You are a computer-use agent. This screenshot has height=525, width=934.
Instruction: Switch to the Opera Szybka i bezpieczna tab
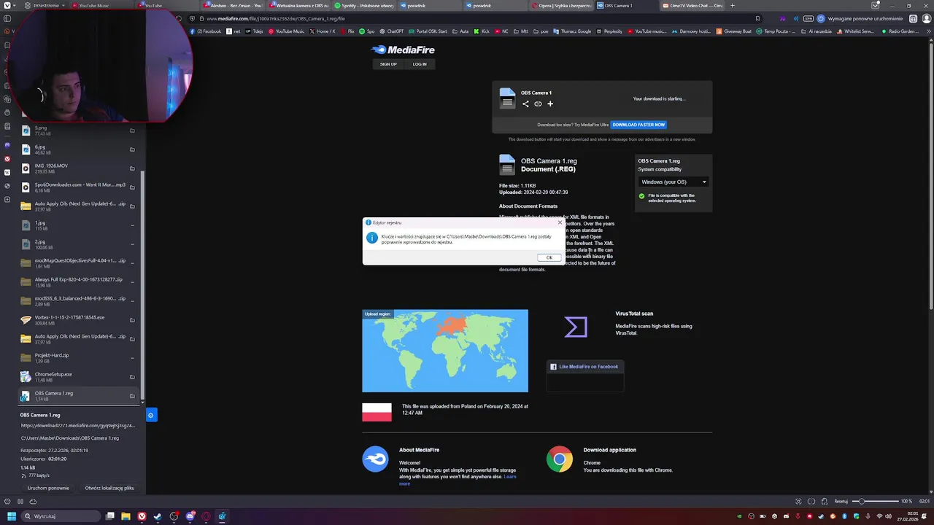pyautogui.click(x=563, y=6)
